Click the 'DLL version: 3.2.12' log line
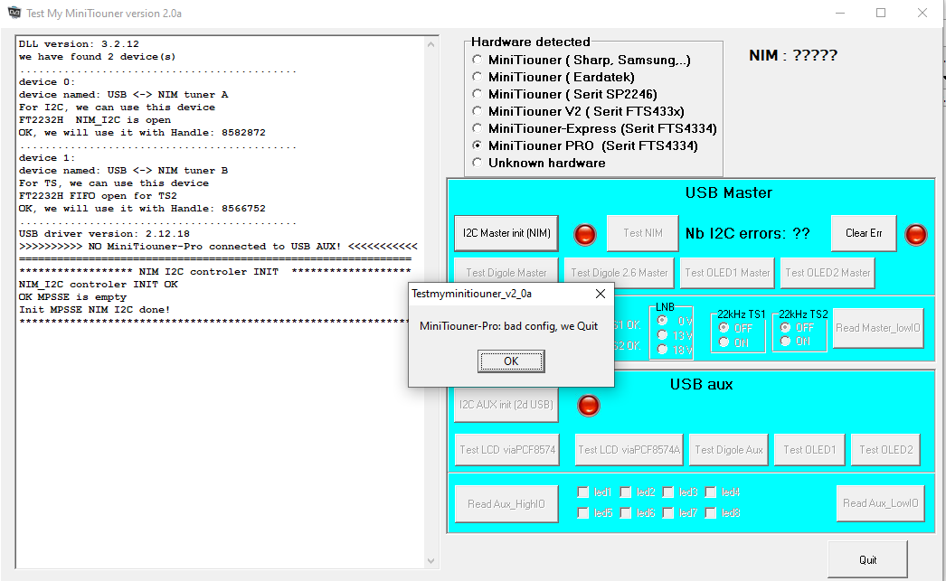 (79, 44)
